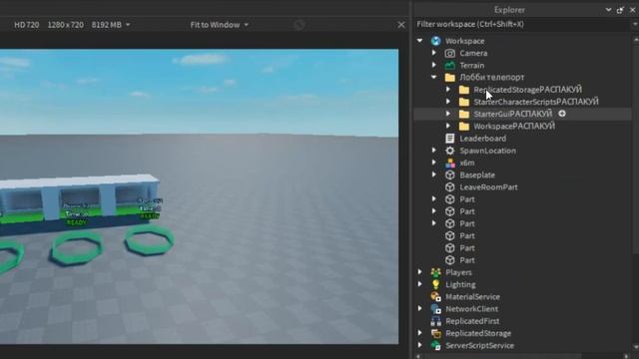Click plus button beside StarterGuiРАСПАКУЙ
Screen dimensions: 639x359
562,114
